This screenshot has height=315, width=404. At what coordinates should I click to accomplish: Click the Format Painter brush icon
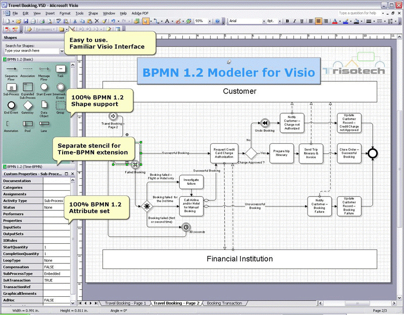104,21
